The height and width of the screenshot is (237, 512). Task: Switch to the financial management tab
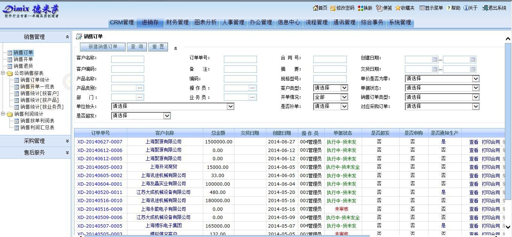(x=177, y=22)
